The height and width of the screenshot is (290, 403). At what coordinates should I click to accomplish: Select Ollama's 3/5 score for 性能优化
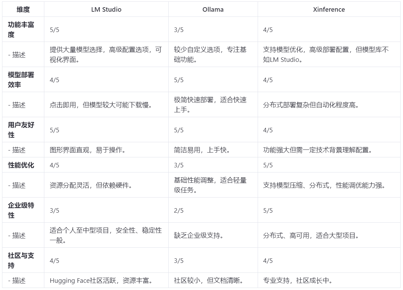(179, 165)
